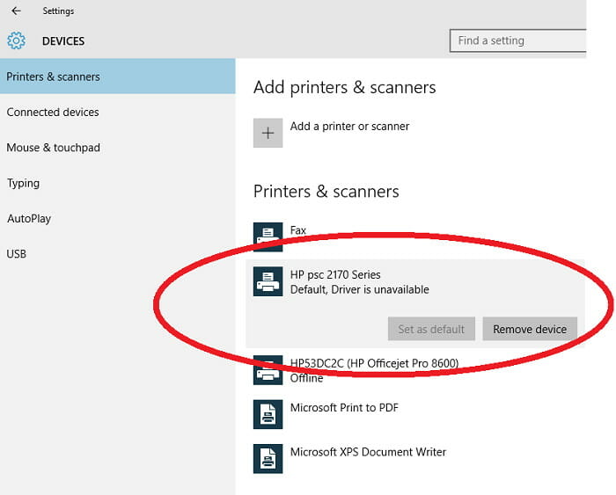Select Microsoft XPS Document Writer text
616x495 pixels.
coord(368,452)
